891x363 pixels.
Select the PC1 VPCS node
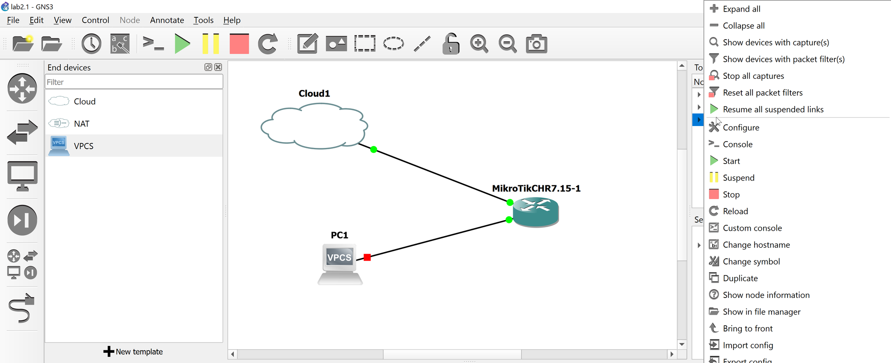(340, 264)
